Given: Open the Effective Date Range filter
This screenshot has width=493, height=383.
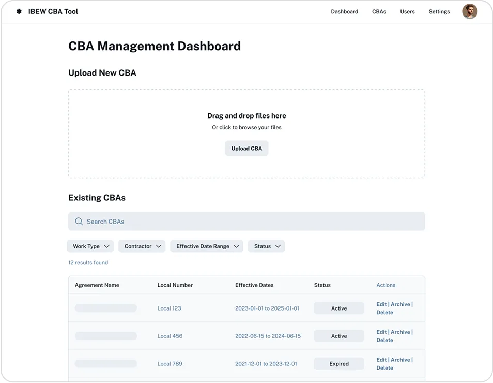Looking at the screenshot, I should pyautogui.click(x=207, y=246).
